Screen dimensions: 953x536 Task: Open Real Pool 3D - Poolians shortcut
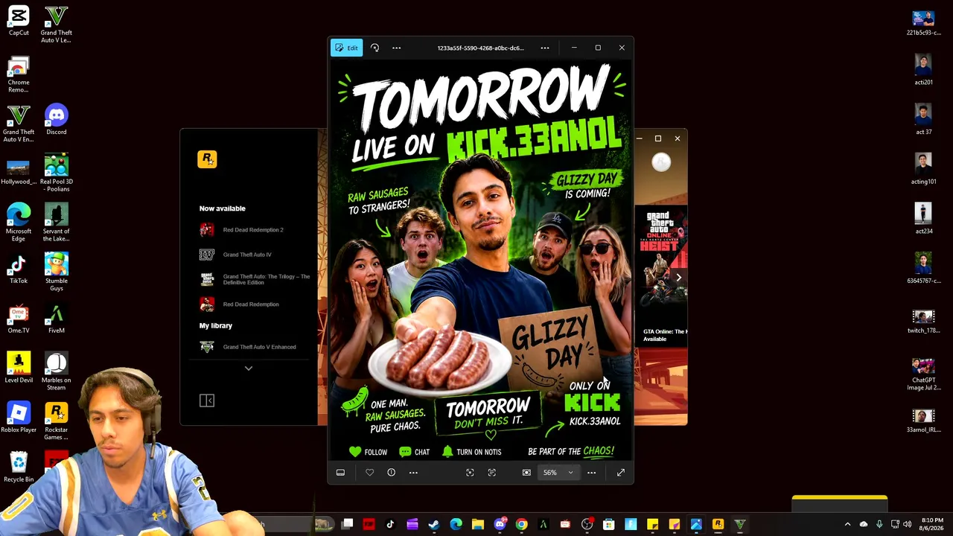(57, 173)
